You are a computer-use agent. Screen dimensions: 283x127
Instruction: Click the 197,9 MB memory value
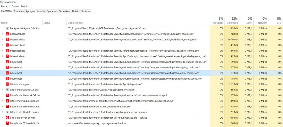(x=233, y=40)
